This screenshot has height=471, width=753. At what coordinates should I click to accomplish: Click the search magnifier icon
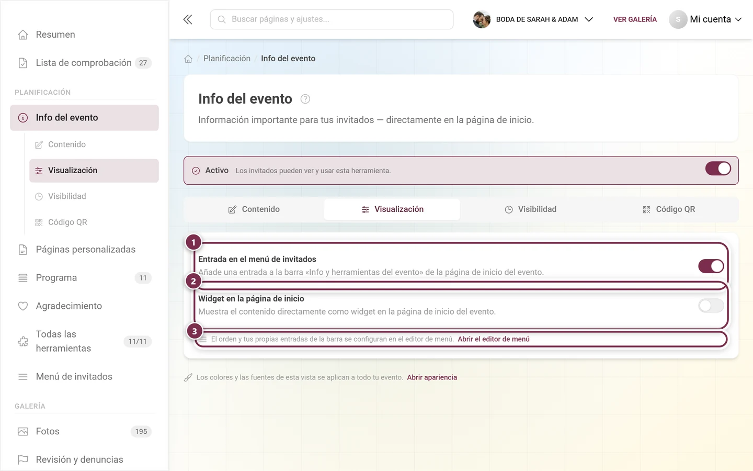222,19
